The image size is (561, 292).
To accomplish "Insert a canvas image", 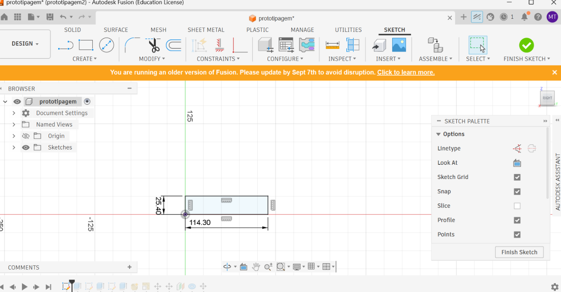I will pyautogui.click(x=399, y=45).
